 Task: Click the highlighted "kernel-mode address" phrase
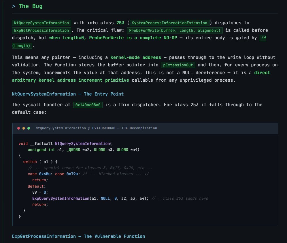pyautogui.click(x=136, y=57)
